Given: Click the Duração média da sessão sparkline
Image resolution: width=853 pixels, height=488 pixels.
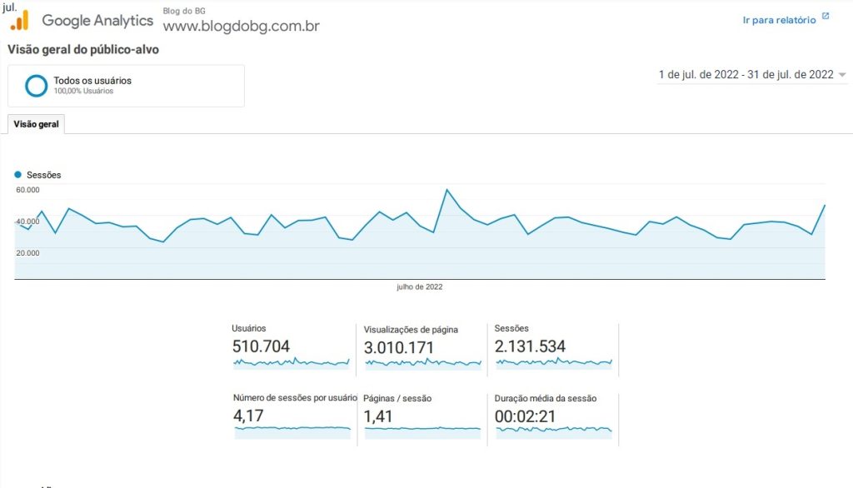Looking at the screenshot, I should click(x=554, y=432).
